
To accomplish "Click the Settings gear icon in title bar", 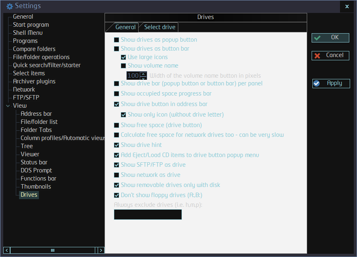I will pyautogui.click(x=9, y=6).
